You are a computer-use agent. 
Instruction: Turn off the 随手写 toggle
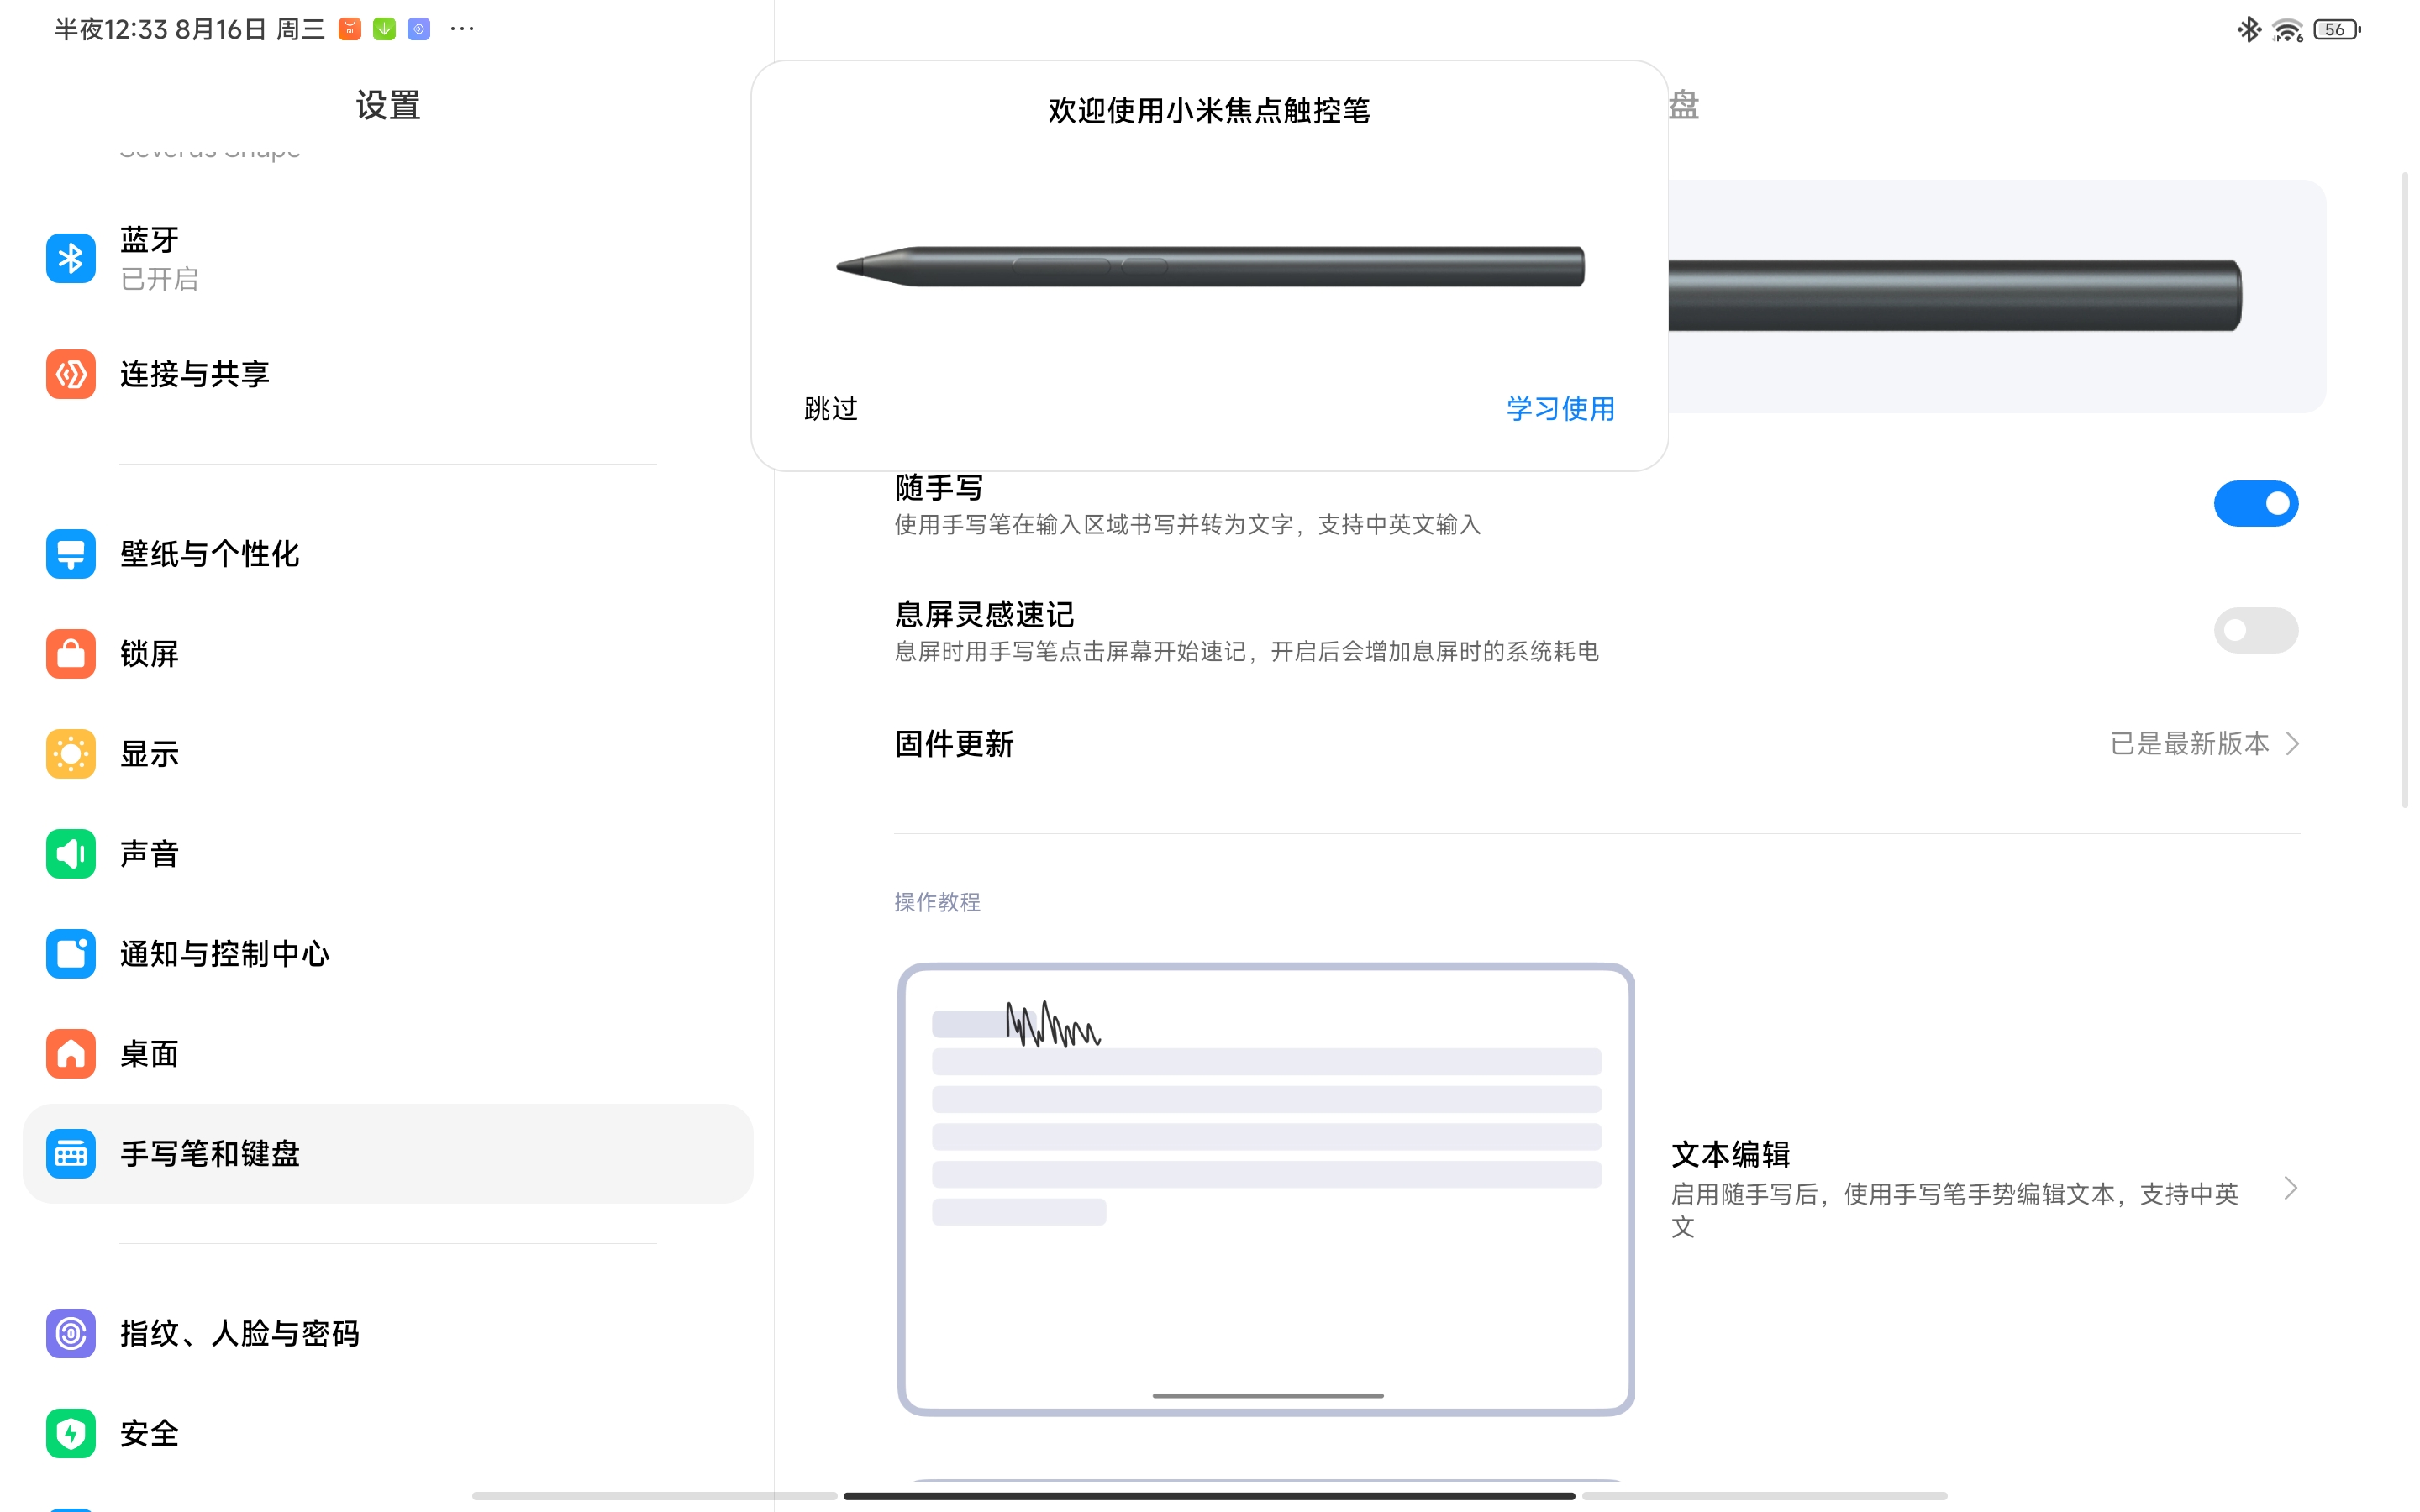coord(2256,504)
